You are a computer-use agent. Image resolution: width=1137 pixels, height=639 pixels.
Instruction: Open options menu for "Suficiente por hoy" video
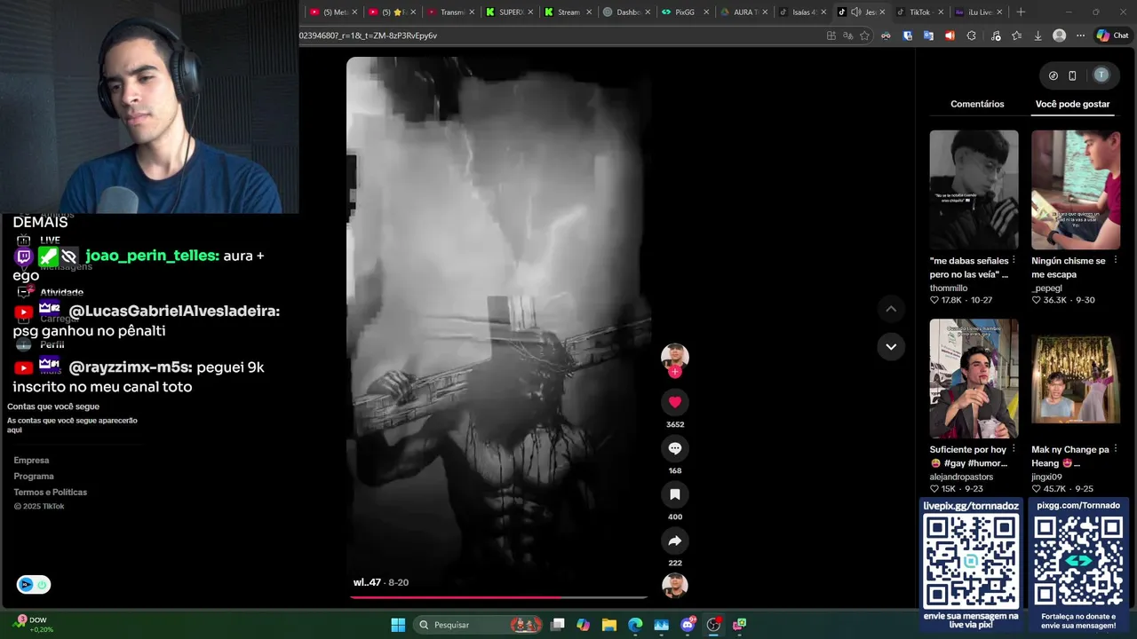1014,449
